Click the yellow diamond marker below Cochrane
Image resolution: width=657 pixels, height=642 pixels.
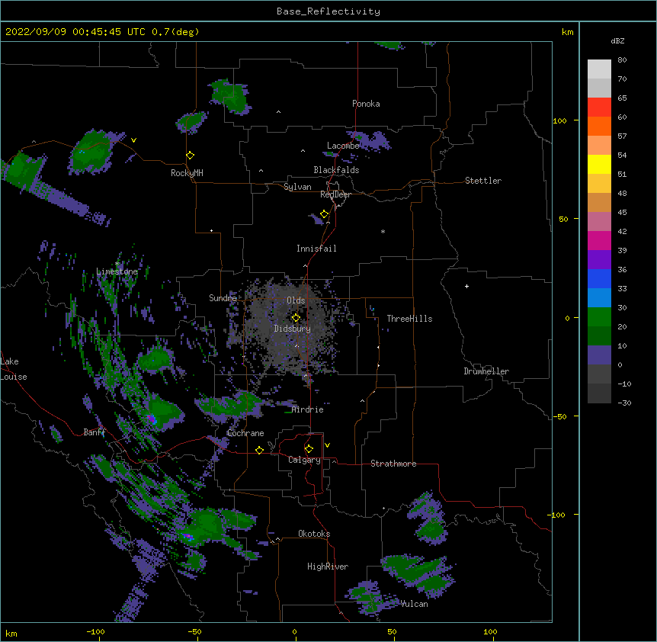coord(259,450)
